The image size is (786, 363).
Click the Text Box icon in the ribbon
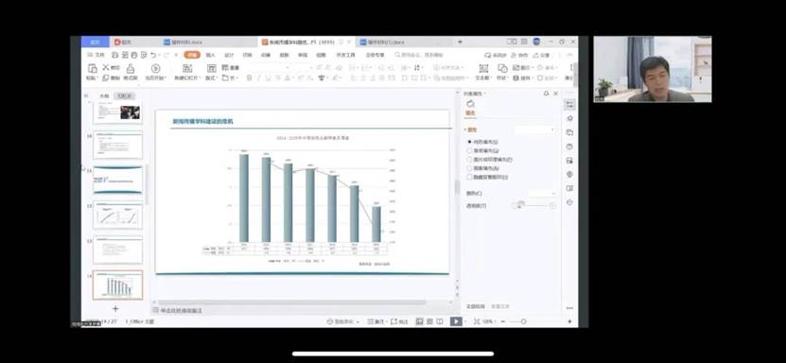(x=483, y=69)
